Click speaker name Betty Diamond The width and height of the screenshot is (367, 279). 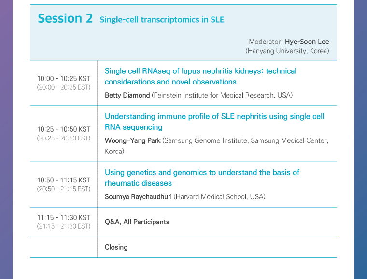click(127, 95)
